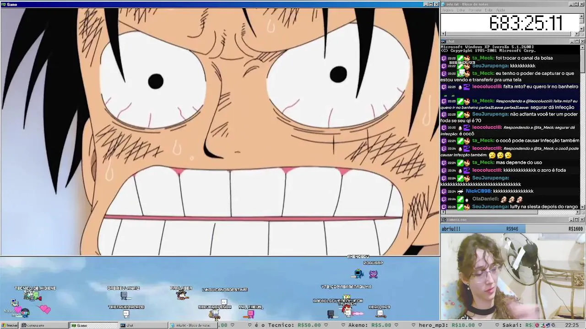Click the username NickCB98 in chat
Screen dimensions: 586x329
click(x=478, y=191)
